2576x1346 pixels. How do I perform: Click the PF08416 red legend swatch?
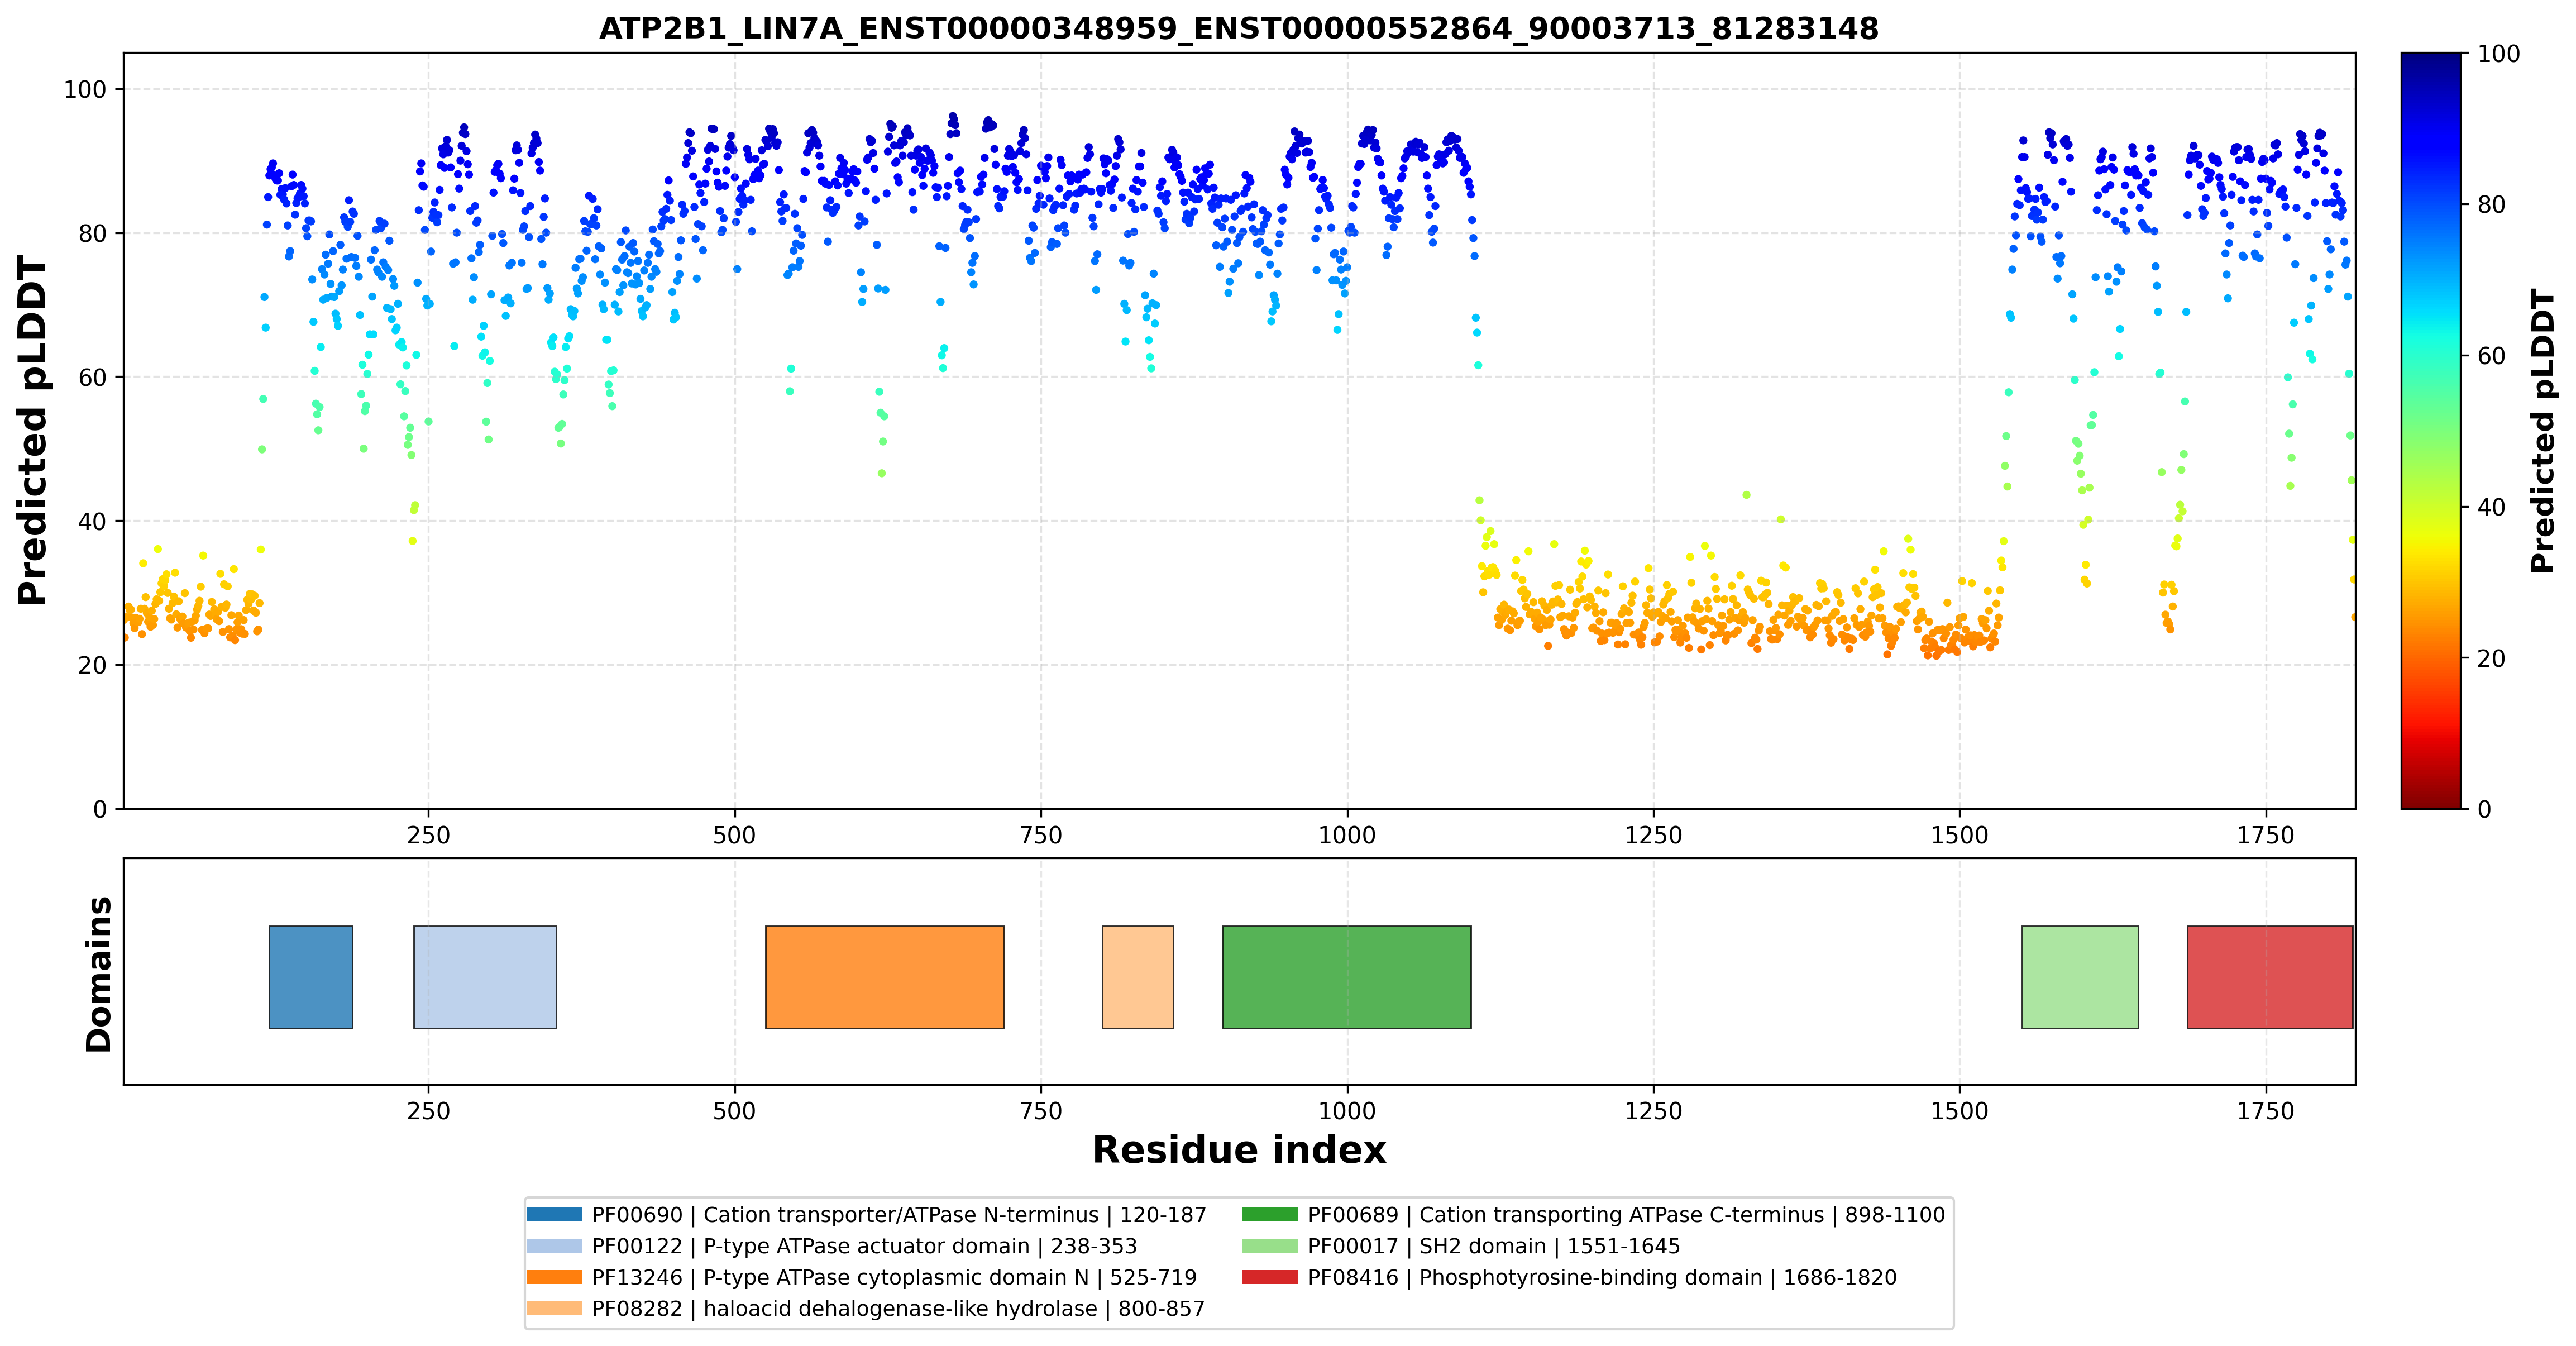[x=1270, y=1277]
